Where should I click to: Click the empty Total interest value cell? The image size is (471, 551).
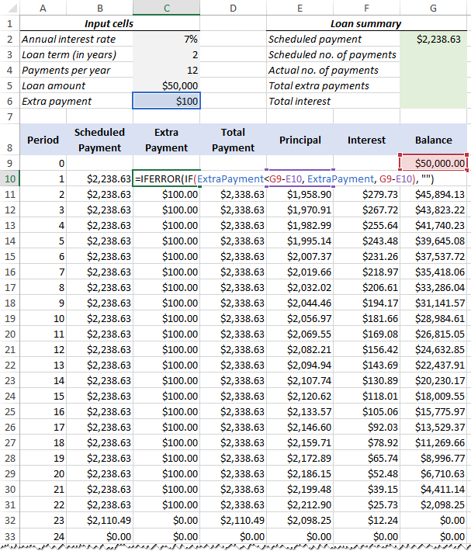click(x=434, y=101)
